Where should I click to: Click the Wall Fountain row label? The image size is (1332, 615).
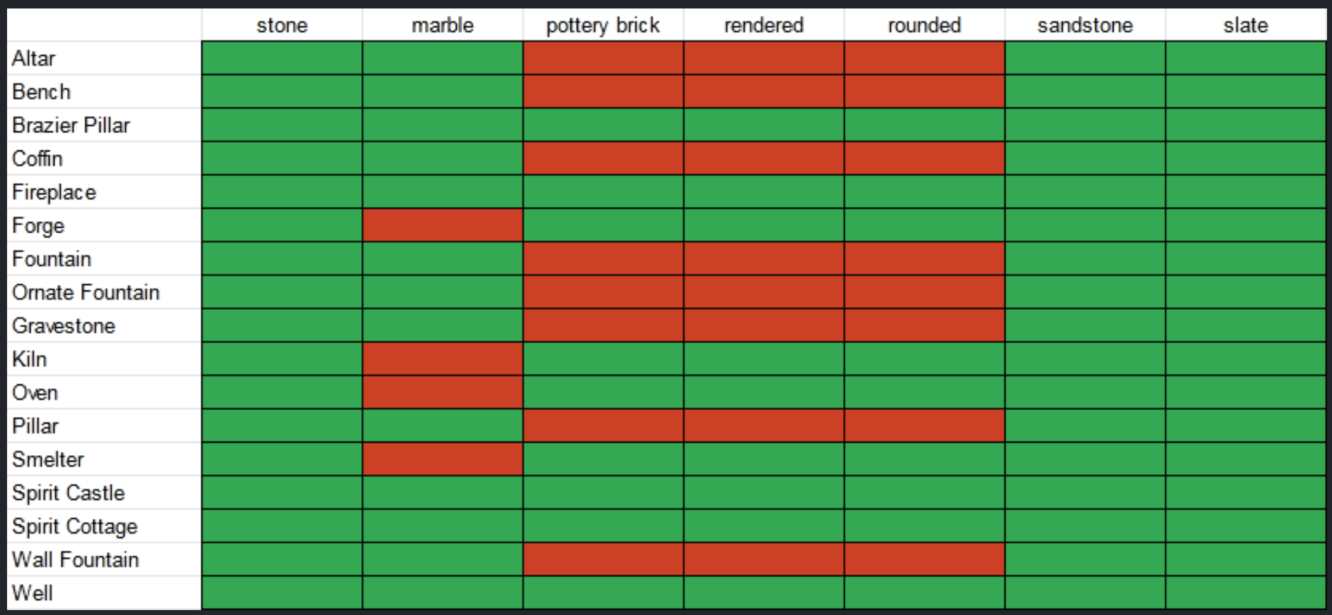tap(76, 559)
